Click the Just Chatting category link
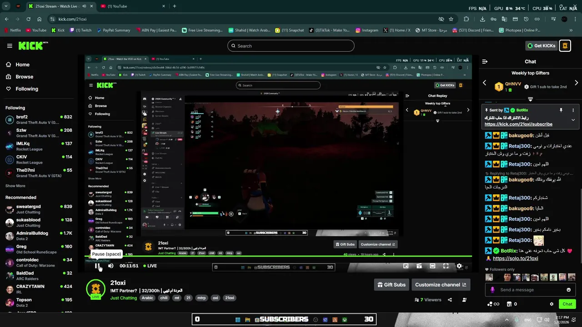The image size is (582, 327). pyautogui.click(x=124, y=298)
